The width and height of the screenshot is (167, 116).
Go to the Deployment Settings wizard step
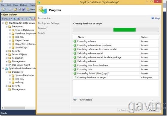[48, 23]
